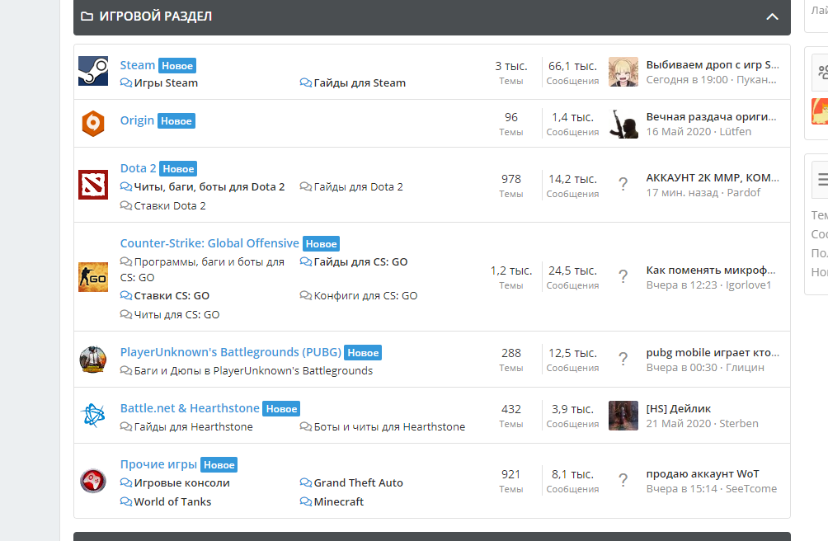
Task: Open the Гайды для CS: GO subforum
Action: (x=360, y=261)
